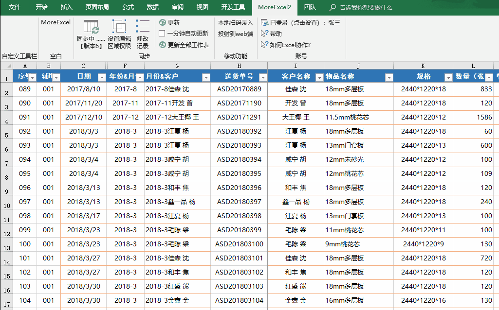This screenshot has width=499, height=310.
Task: Click the select-all corner of the sheet
Action: [x=6, y=66]
